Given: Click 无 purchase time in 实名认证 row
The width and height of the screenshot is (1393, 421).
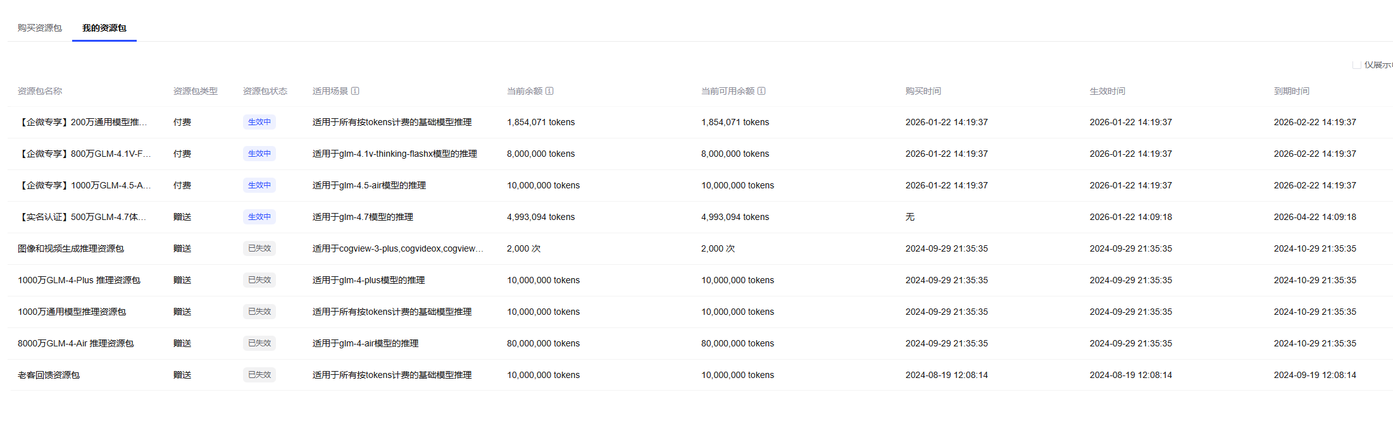Looking at the screenshot, I should coord(910,217).
